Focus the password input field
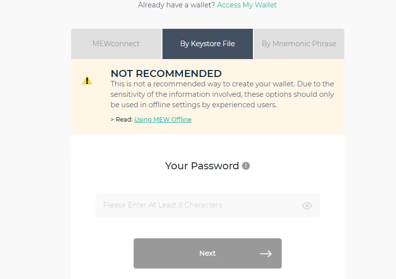This screenshot has height=279, width=396. click(208, 205)
